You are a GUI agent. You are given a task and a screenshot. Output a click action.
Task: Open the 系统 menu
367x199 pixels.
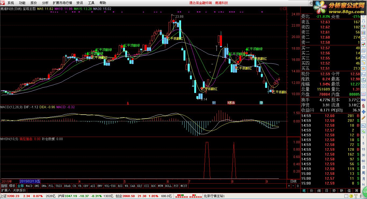11,3
